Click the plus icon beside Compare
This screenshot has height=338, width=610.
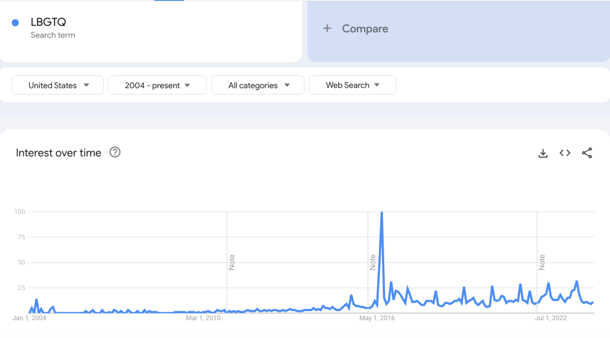[x=327, y=29]
